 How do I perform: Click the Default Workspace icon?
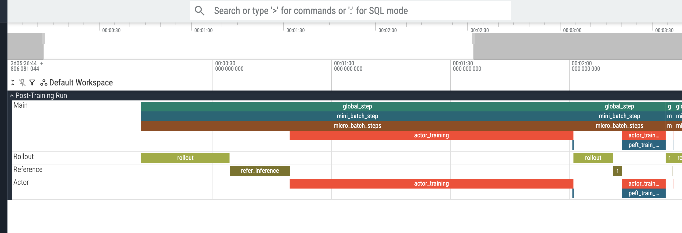pyautogui.click(x=44, y=82)
